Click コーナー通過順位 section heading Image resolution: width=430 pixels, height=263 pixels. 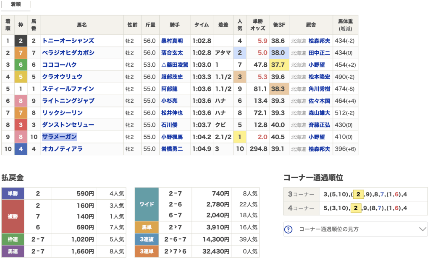313,178
